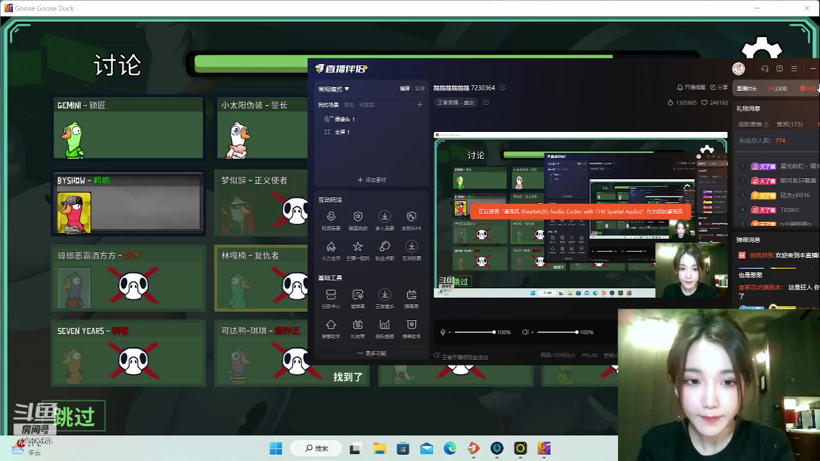820x461 pixels.
Task: Vote for GEMINI - 锁匠 player card
Action: tap(128, 127)
